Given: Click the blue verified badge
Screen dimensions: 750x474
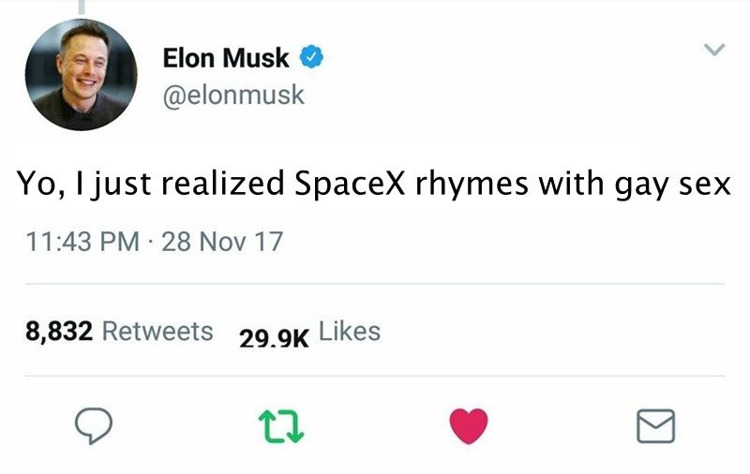Looking at the screenshot, I should (x=310, y=59).
